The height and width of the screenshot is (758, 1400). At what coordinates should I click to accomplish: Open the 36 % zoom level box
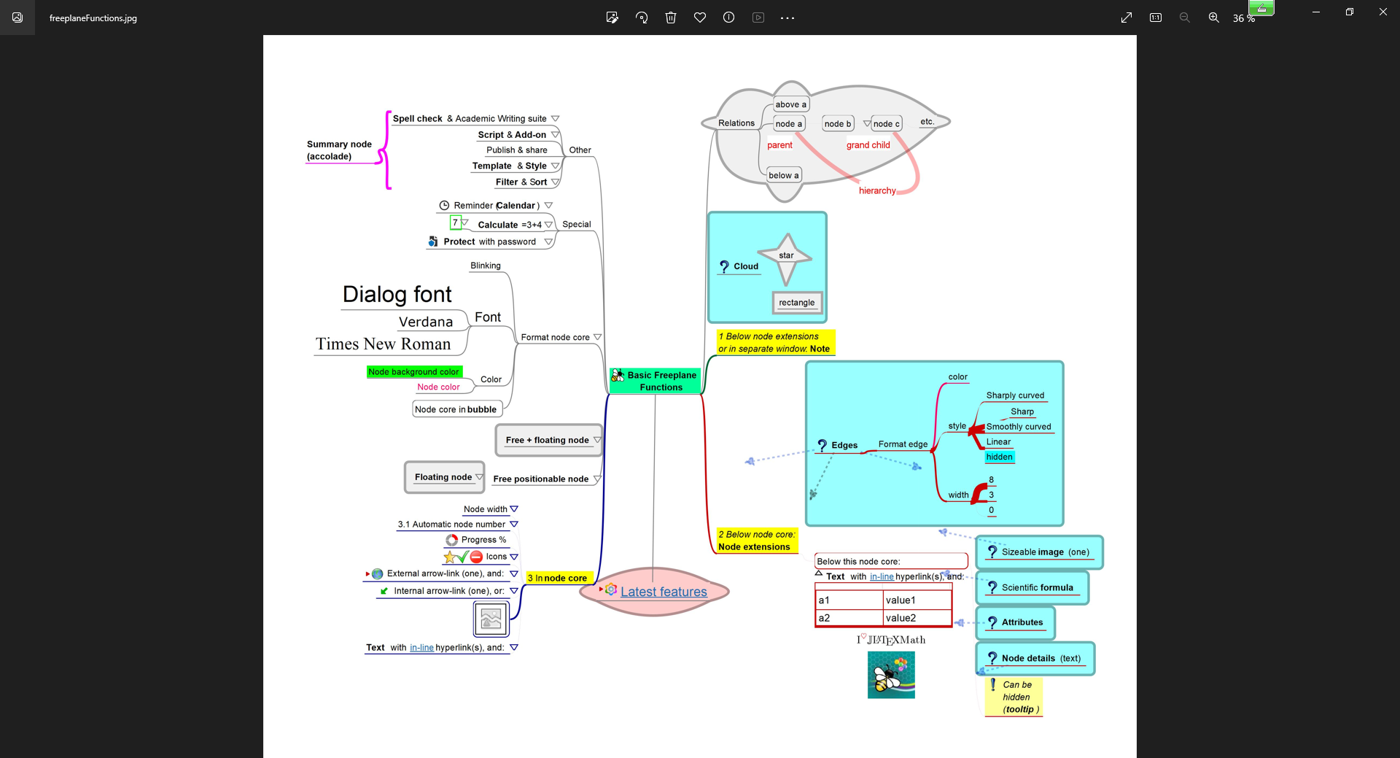(x=1243, y=18)
